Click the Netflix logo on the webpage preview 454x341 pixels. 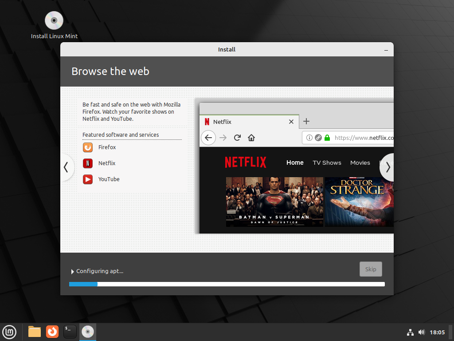tap(245, 163)
